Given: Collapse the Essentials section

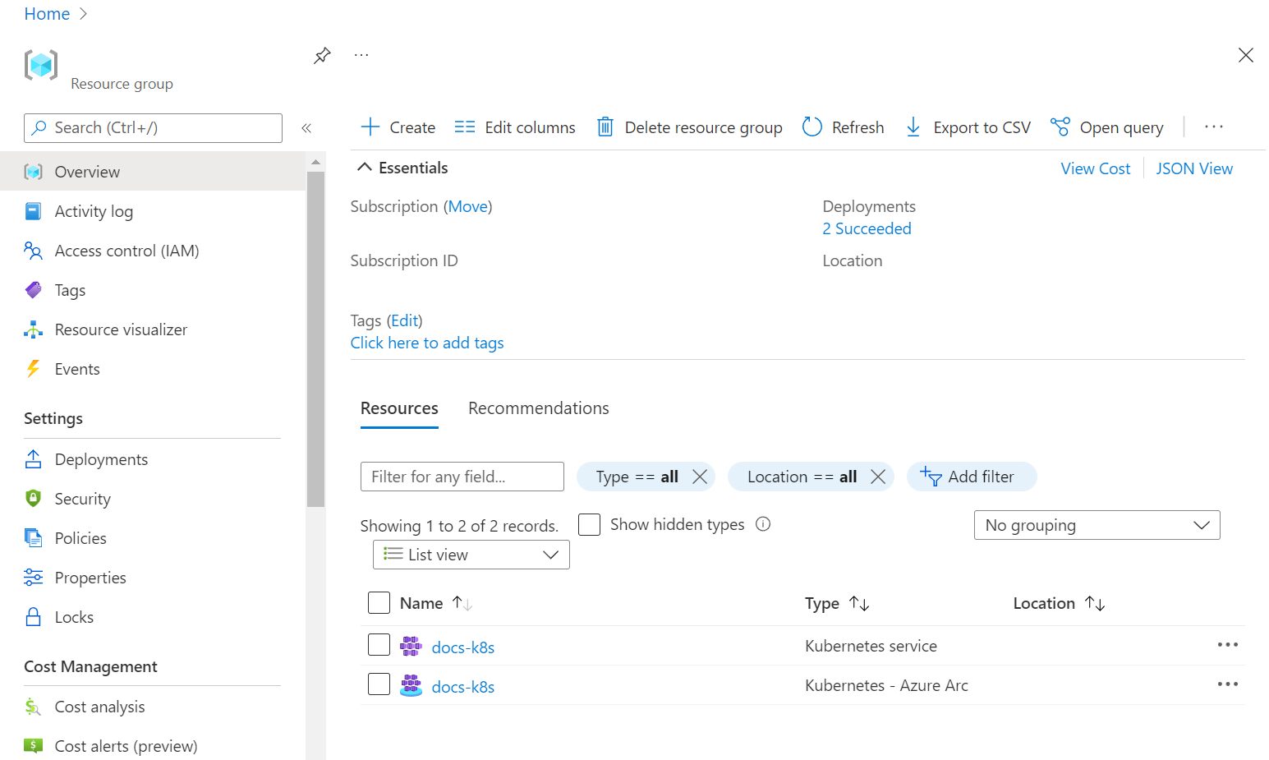Looking at the screenshot, I should click(x=366, y=167).
